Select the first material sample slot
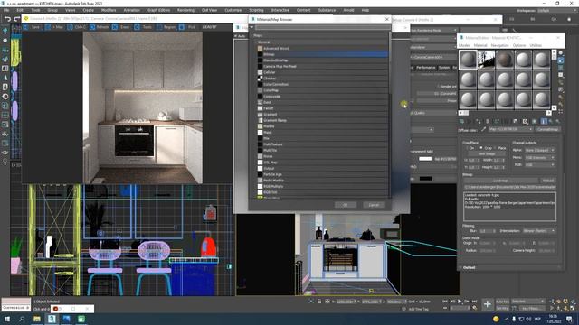 coord(468,60)
